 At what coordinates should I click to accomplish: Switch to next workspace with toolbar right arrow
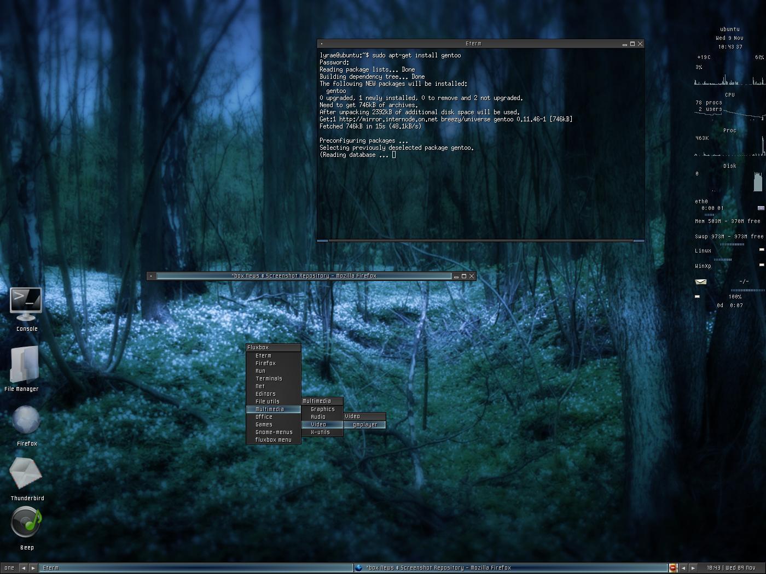coord(33,568)
